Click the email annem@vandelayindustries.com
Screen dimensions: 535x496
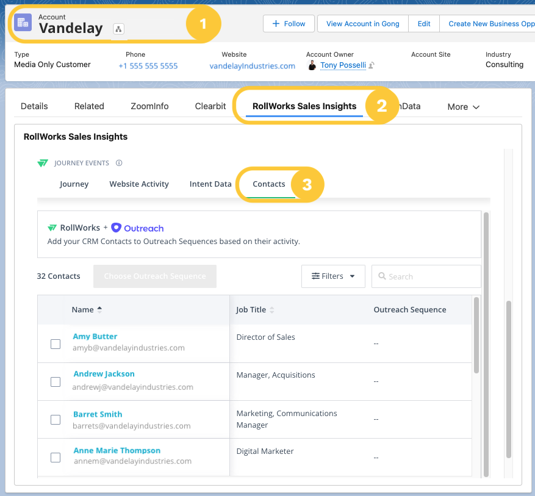[x=132, y=461]
